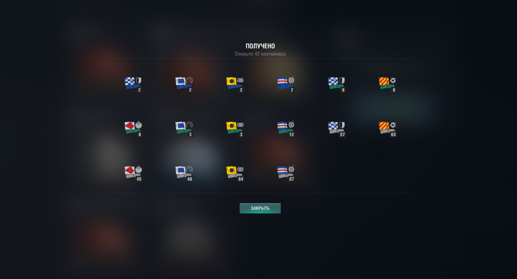Select blue square flag with count 3

click(184, 129)
